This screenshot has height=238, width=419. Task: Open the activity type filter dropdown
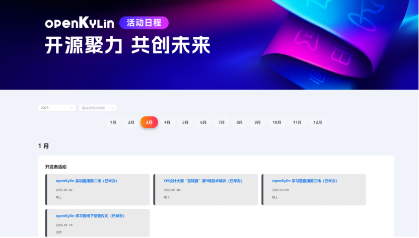(98, 108)
